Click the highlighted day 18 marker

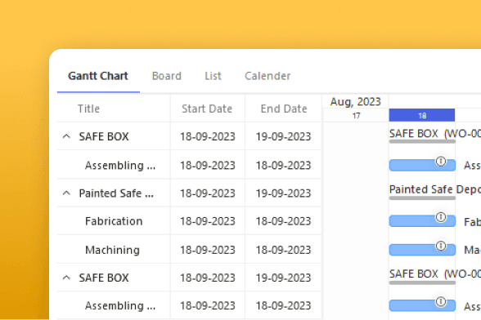tap(422, 115)
